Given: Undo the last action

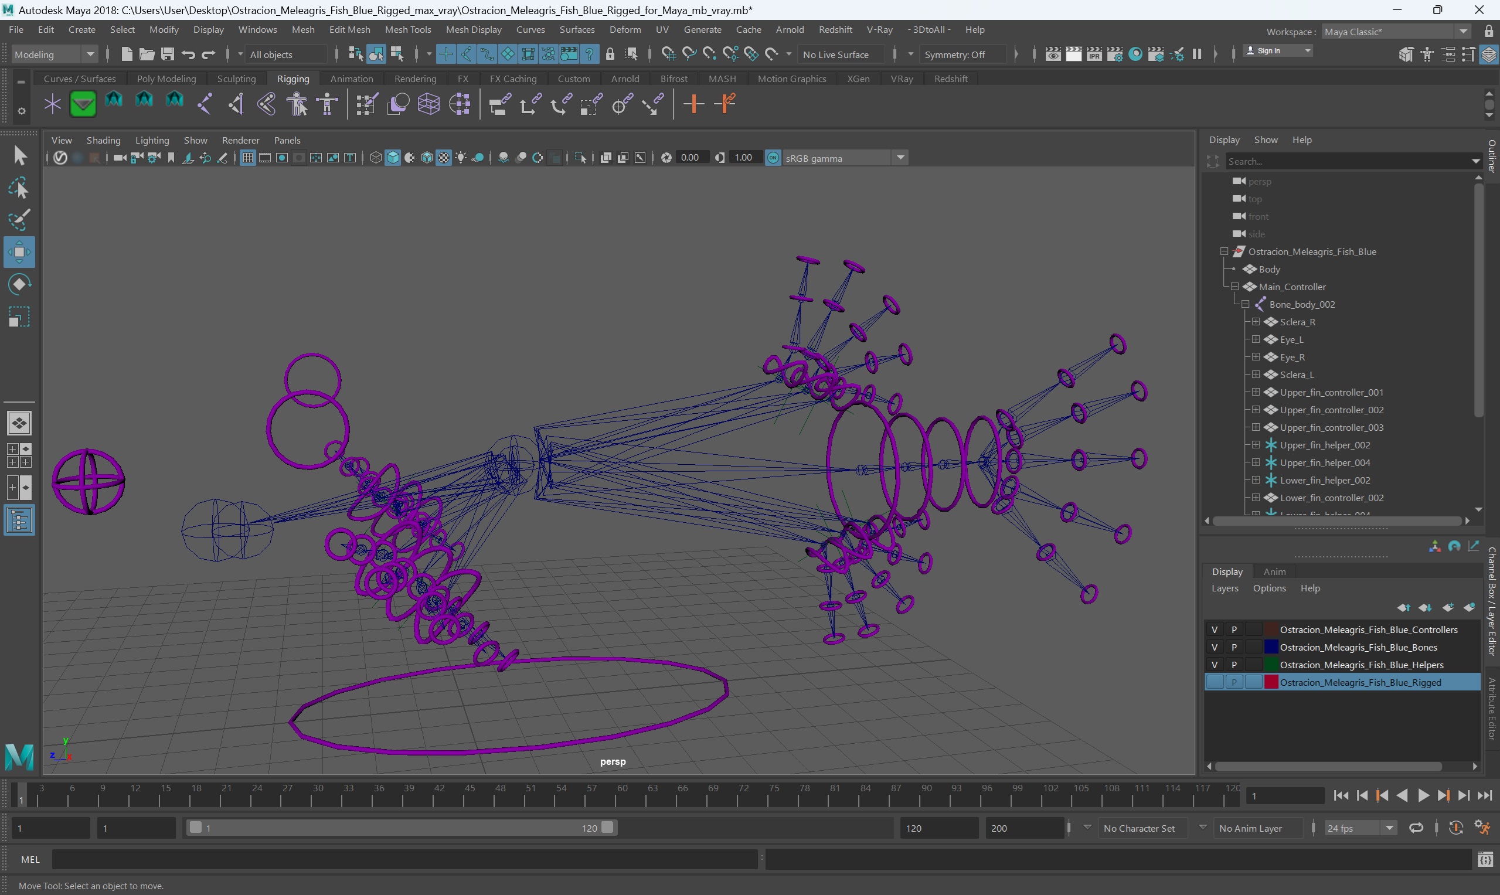Looking at the screenshot, I should click(188, 55).
